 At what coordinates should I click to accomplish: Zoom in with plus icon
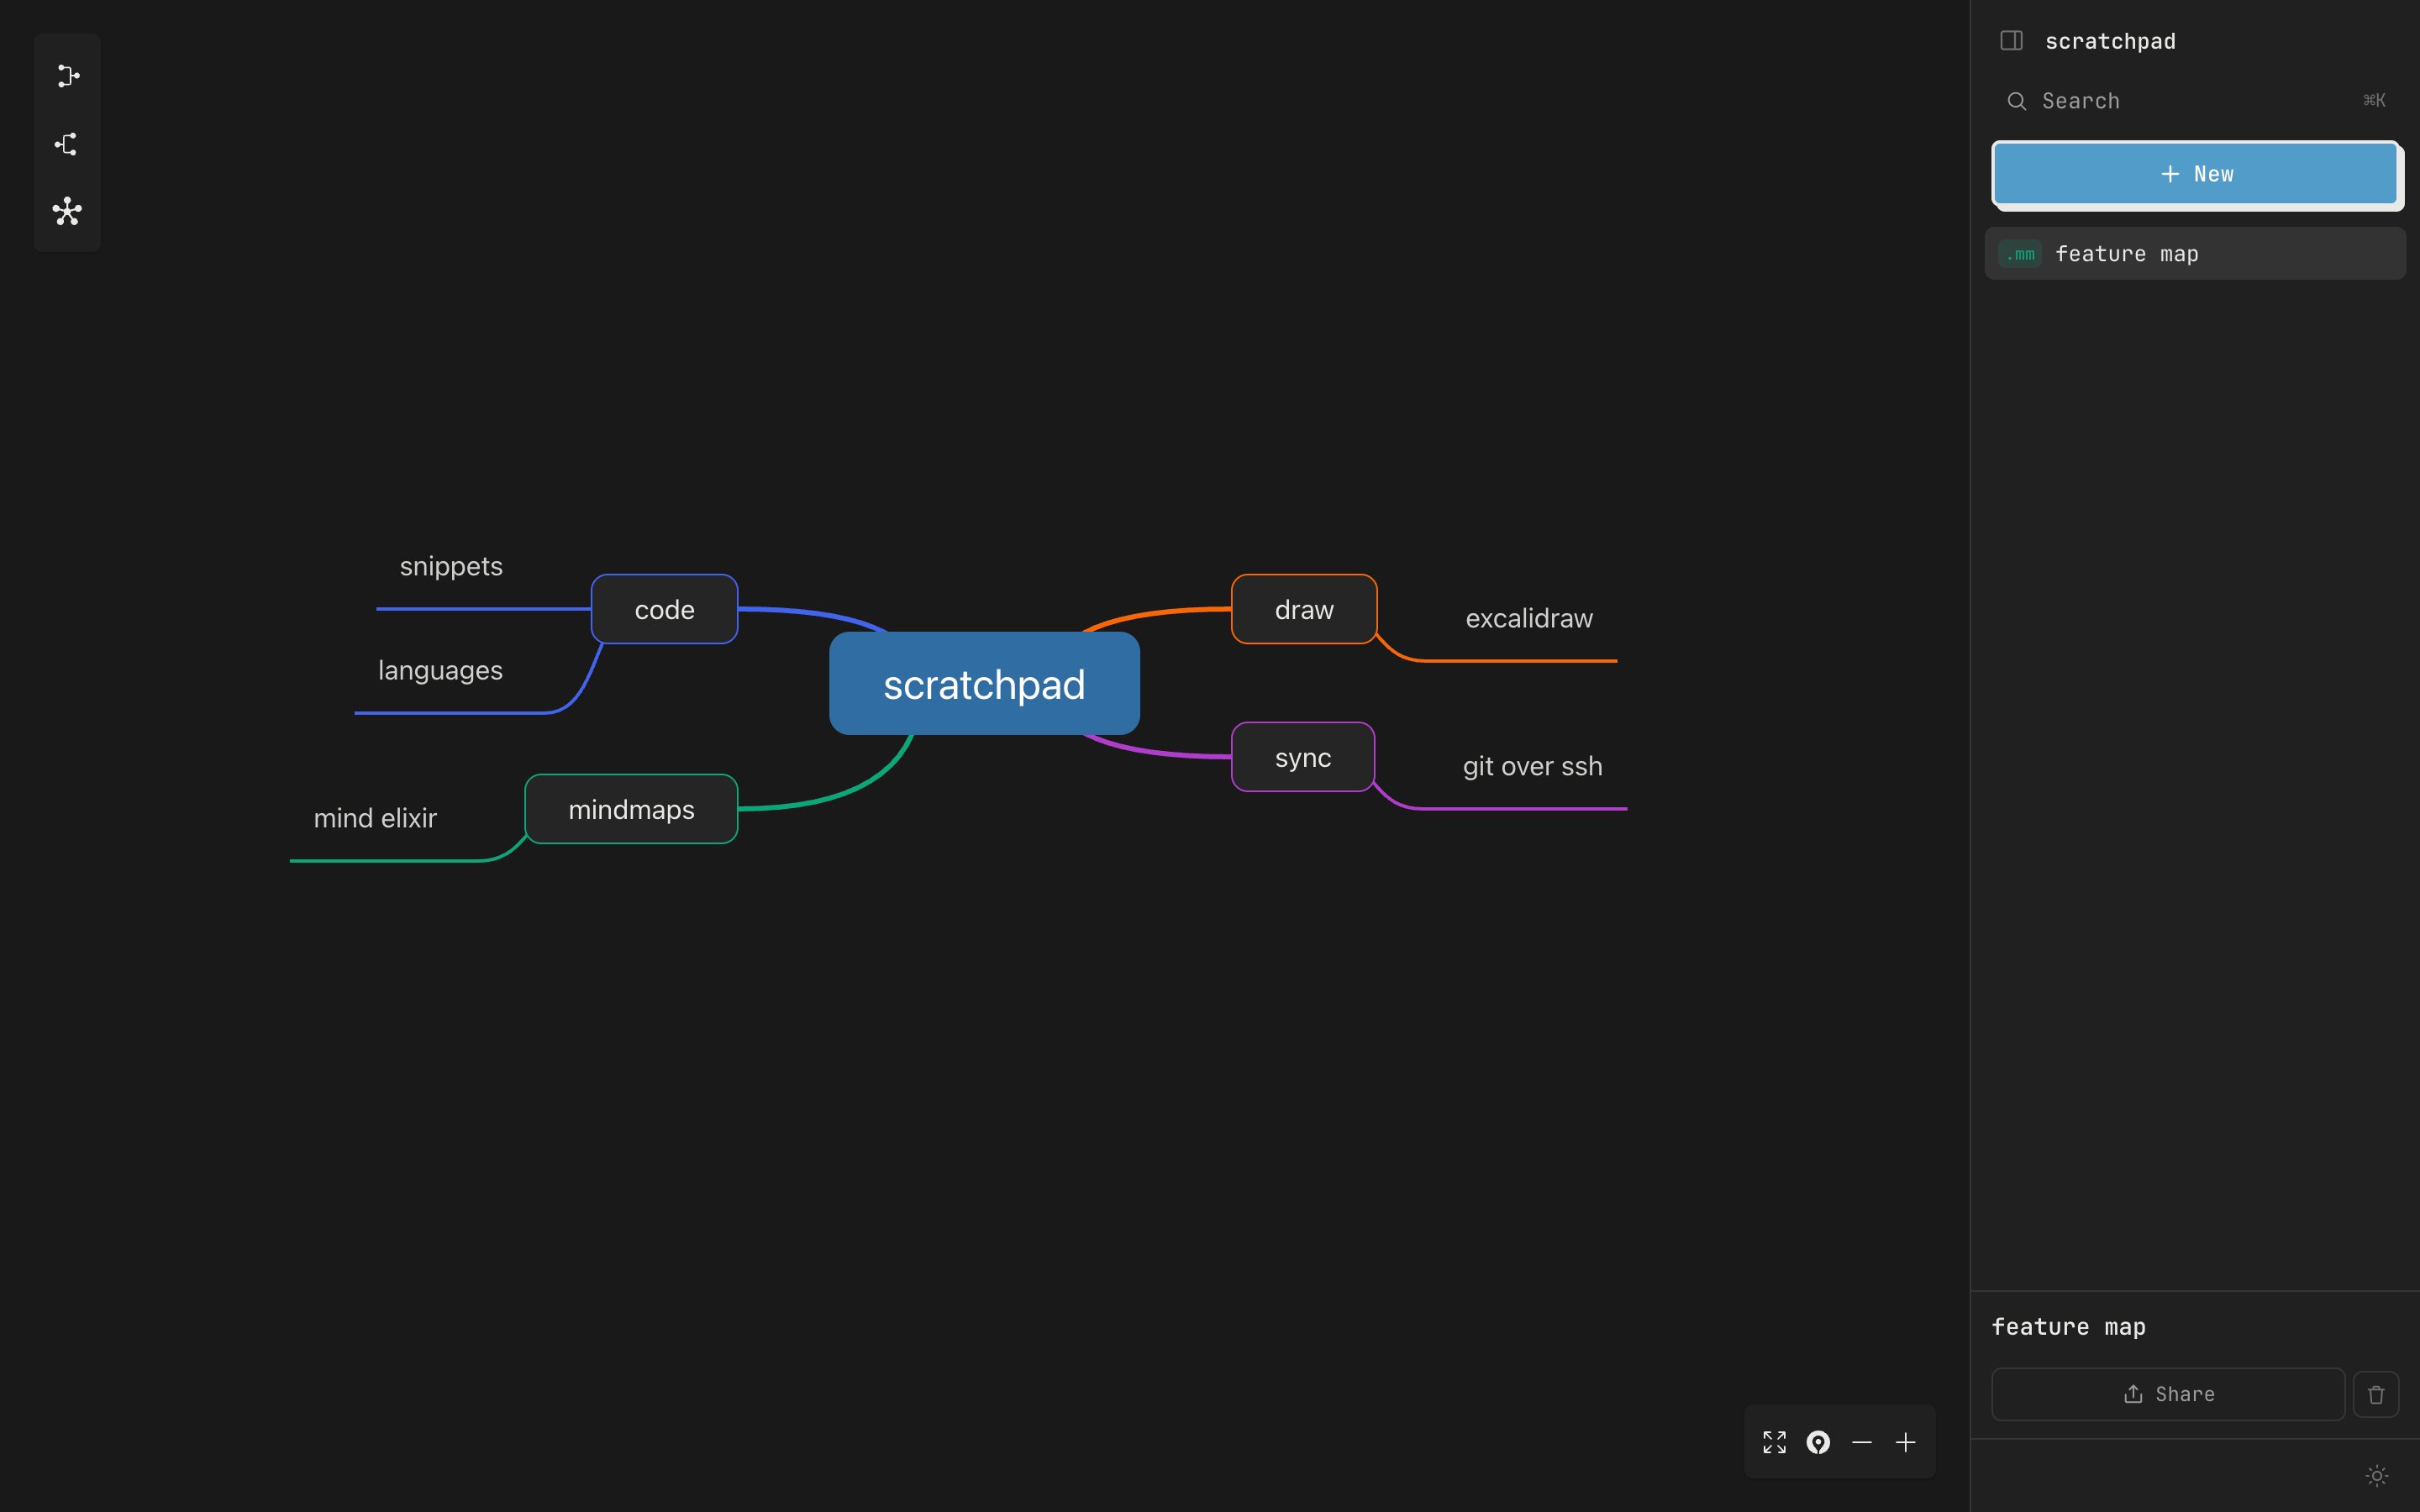click(x=1906, y=1442)
